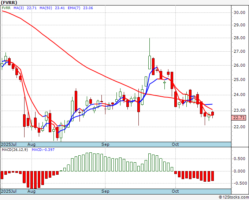This screenshot has height=200, width=249.
Task: Click the 2025Jul label on MACD axis
Action: pos(9,191)
